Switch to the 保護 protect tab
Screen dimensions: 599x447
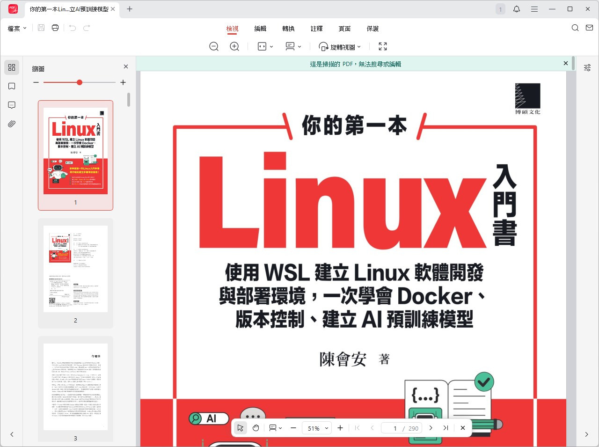click(373, 29)
